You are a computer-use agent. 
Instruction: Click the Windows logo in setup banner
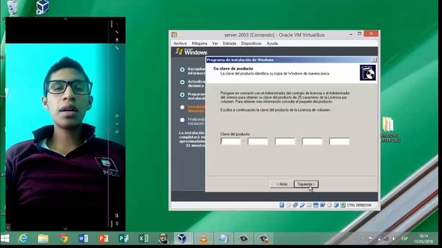(x=191, y=52)
